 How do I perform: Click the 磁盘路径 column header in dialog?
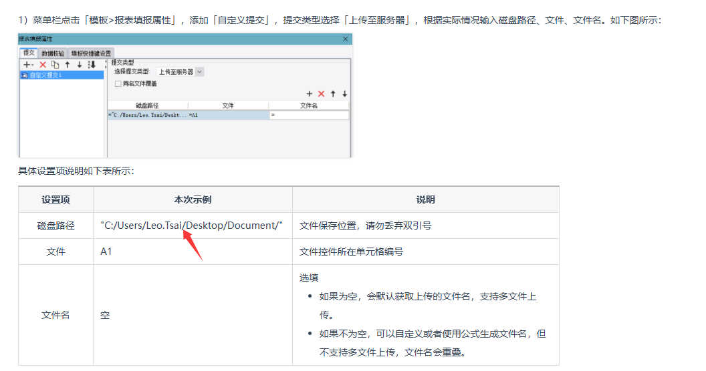(x=147, y=105)
